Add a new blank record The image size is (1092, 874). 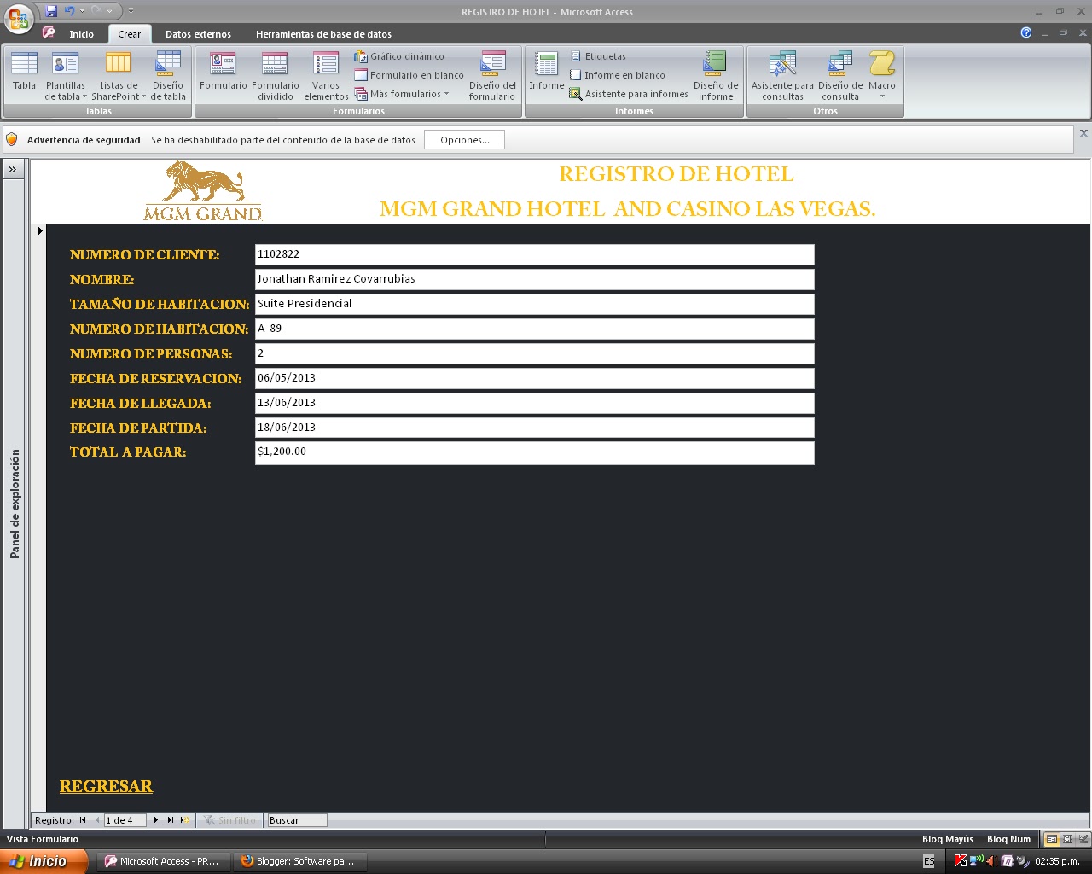click(185, 820)
